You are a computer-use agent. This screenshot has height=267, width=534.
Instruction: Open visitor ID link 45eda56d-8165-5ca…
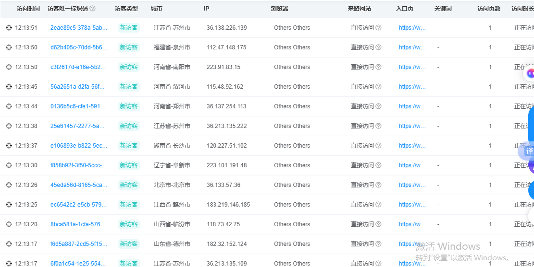pos(79,185)
